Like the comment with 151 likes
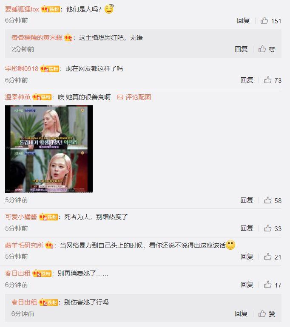 pyautogui.click(x=264, y=20)
